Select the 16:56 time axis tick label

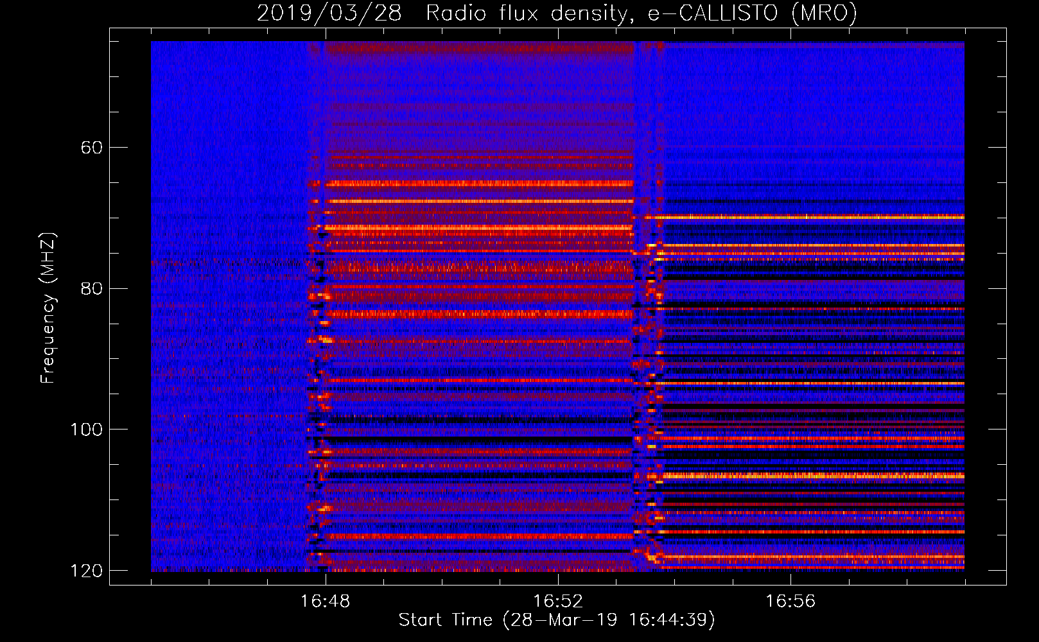pyautogui.click(x=790, y=601)
